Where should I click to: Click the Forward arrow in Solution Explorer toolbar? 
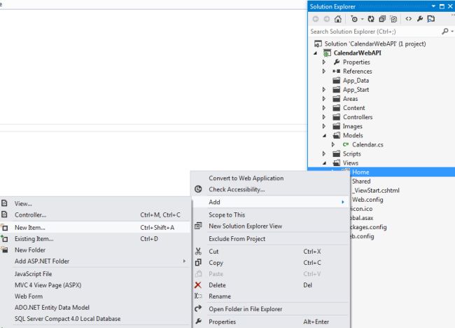point(327,19)
